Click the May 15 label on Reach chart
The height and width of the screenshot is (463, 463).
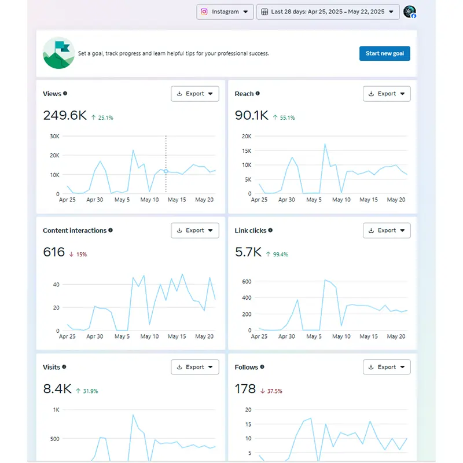click(x=369, y=200)
